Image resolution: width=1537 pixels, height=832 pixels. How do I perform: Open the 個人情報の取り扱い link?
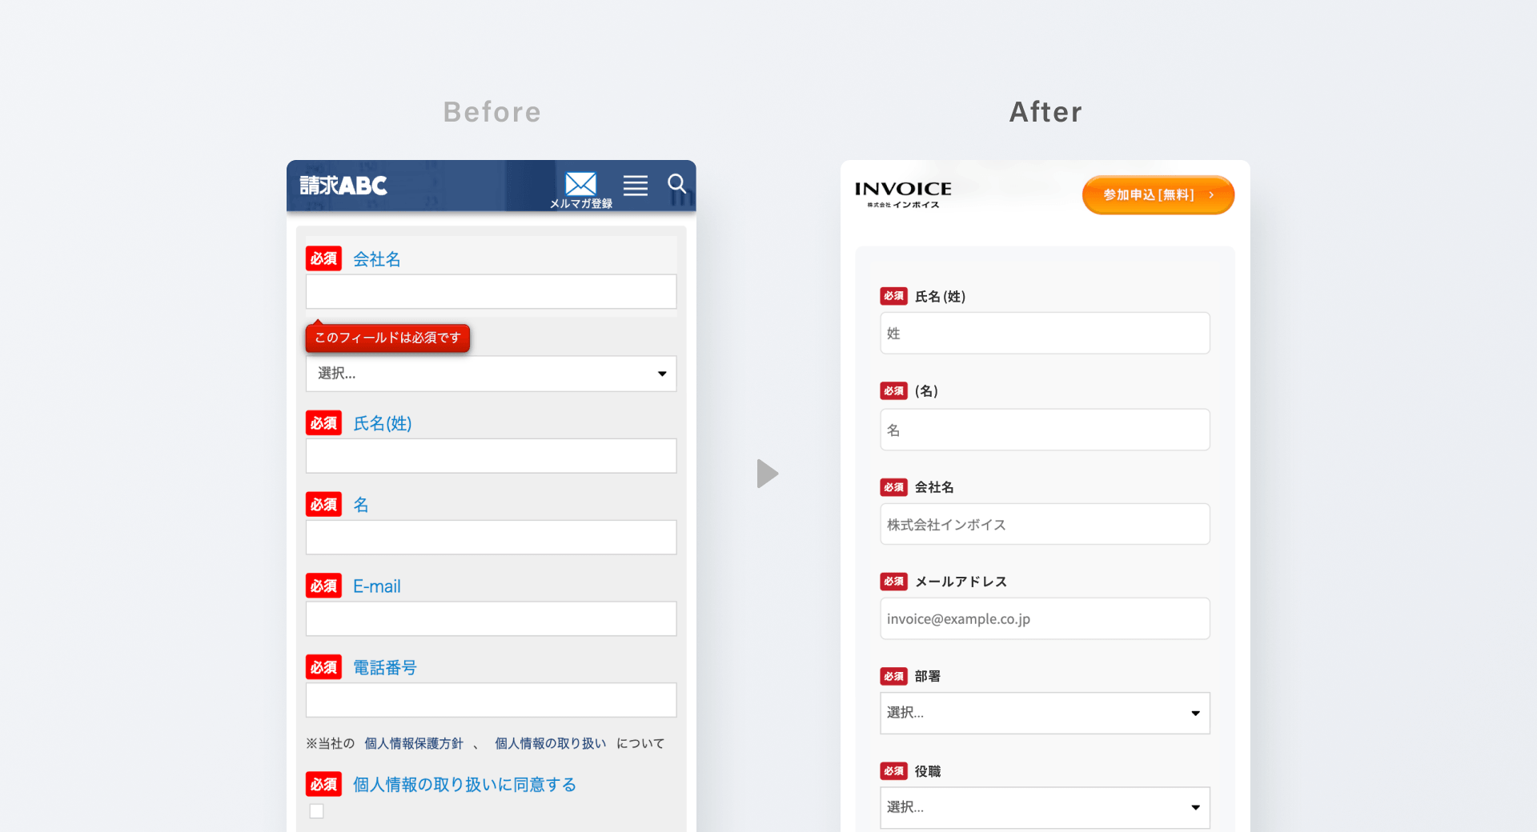point(551,743)
